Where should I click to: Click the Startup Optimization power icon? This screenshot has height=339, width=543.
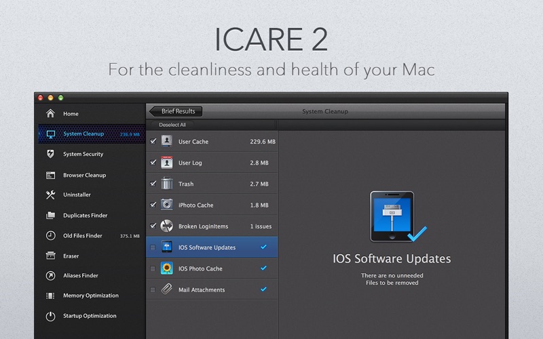50,316
